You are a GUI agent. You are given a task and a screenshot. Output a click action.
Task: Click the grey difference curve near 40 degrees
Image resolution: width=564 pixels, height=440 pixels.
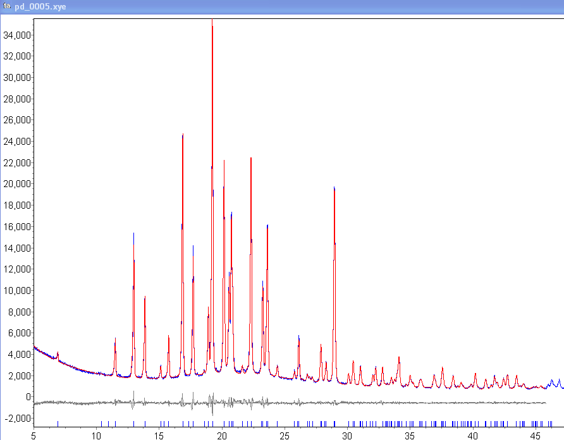(x=473, y=403)
